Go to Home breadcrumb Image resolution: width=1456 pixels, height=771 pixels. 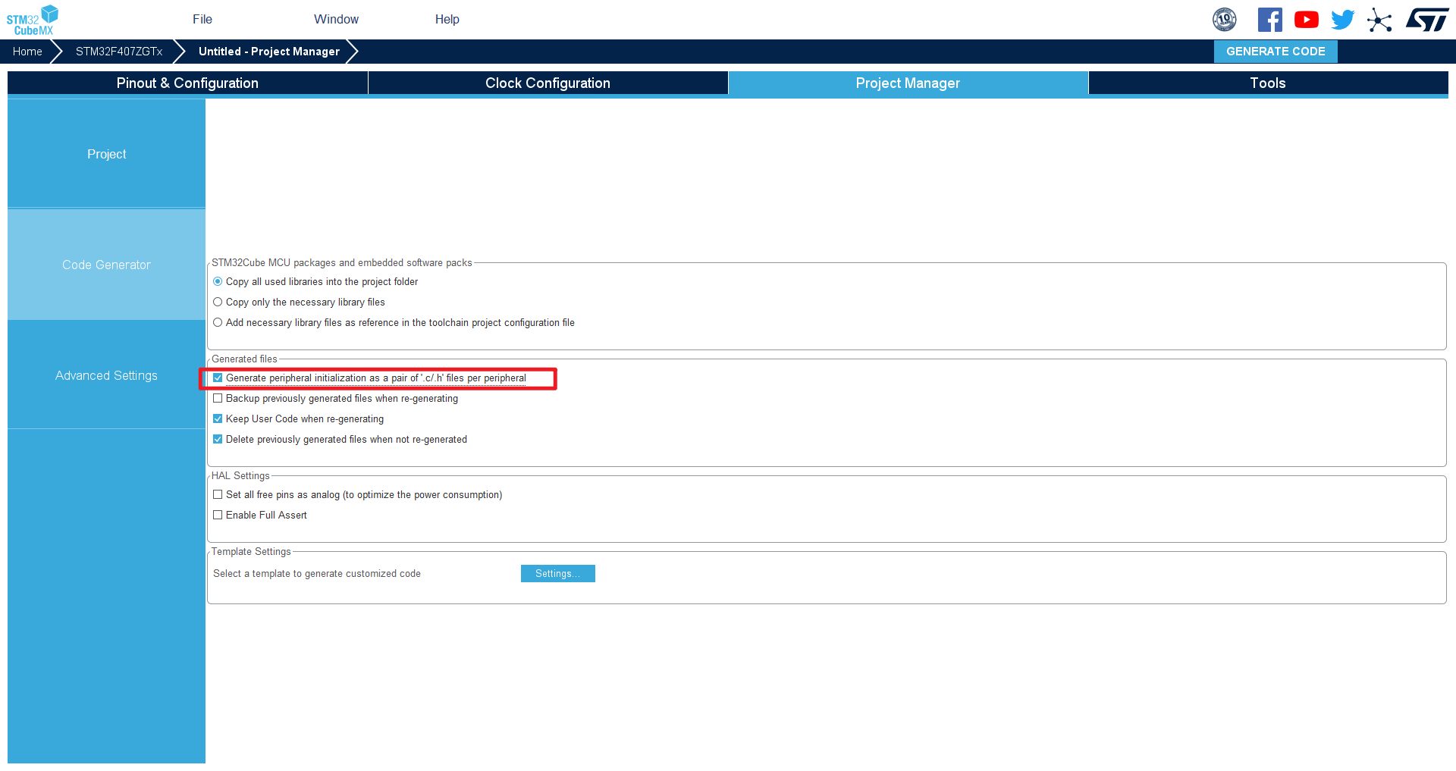click(27, 52)
